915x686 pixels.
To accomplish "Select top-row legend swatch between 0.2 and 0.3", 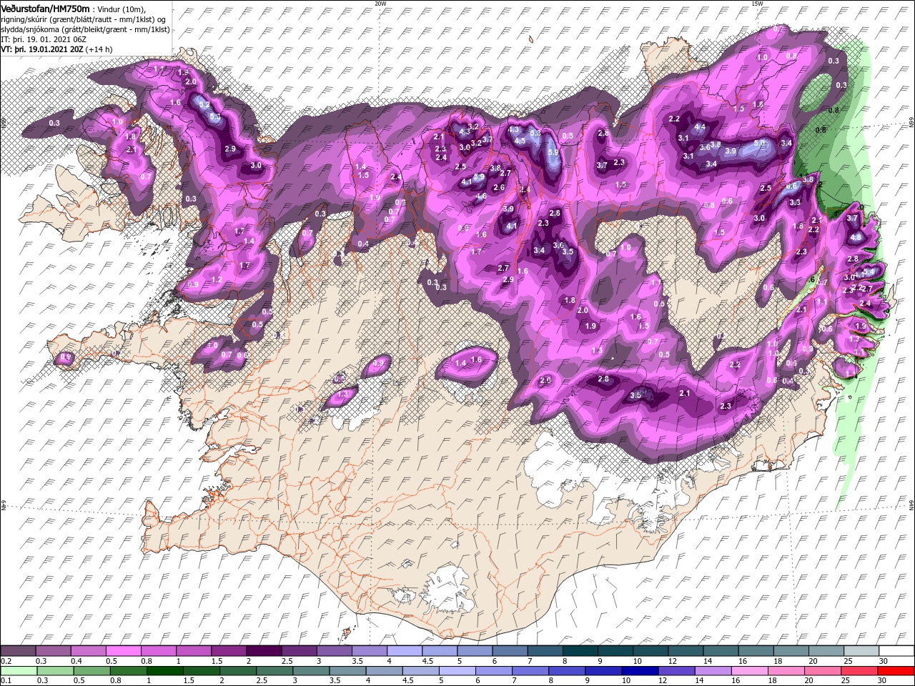I will click(x=18, y=651).
